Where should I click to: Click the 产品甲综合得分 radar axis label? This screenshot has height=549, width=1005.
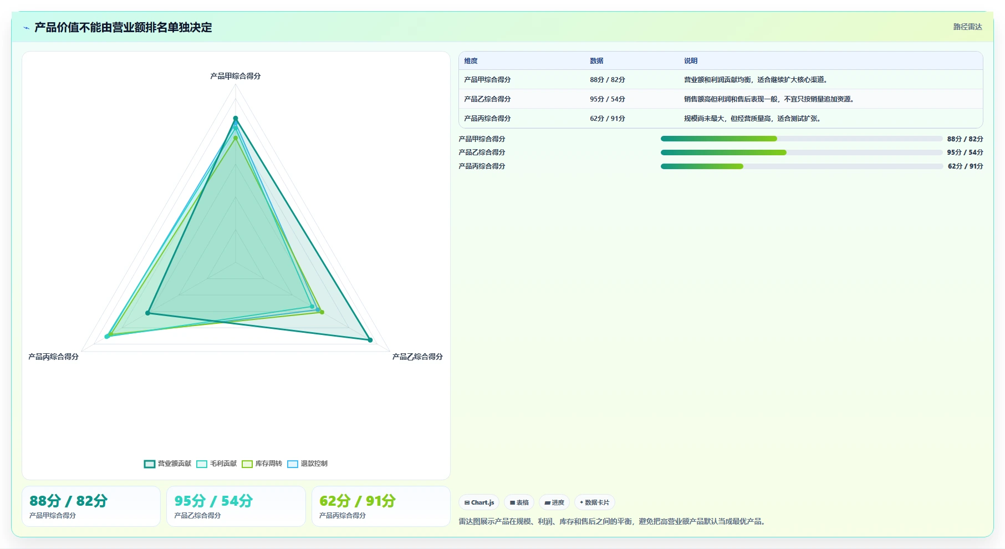tap(236, 76)
